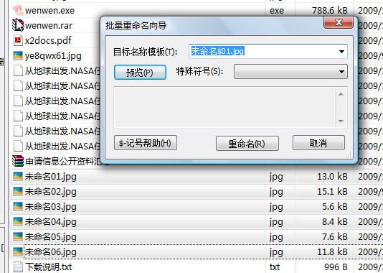Click the 未命名02.jpg image icon
383x273 pixels.
click(18, 192)
